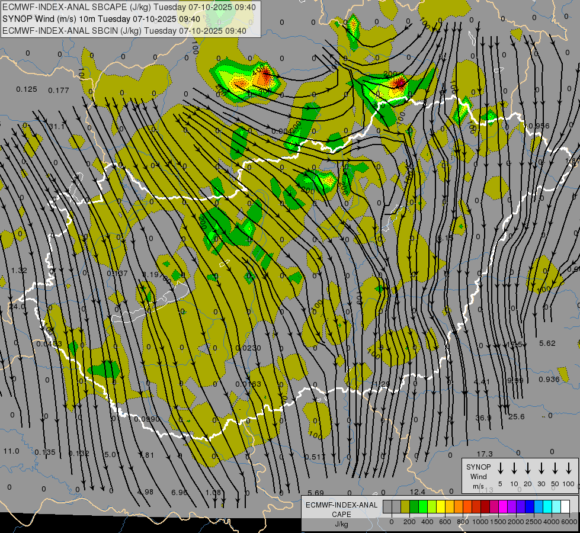Pick the 30 m/s wind arrow in legend

pos(541,468)
